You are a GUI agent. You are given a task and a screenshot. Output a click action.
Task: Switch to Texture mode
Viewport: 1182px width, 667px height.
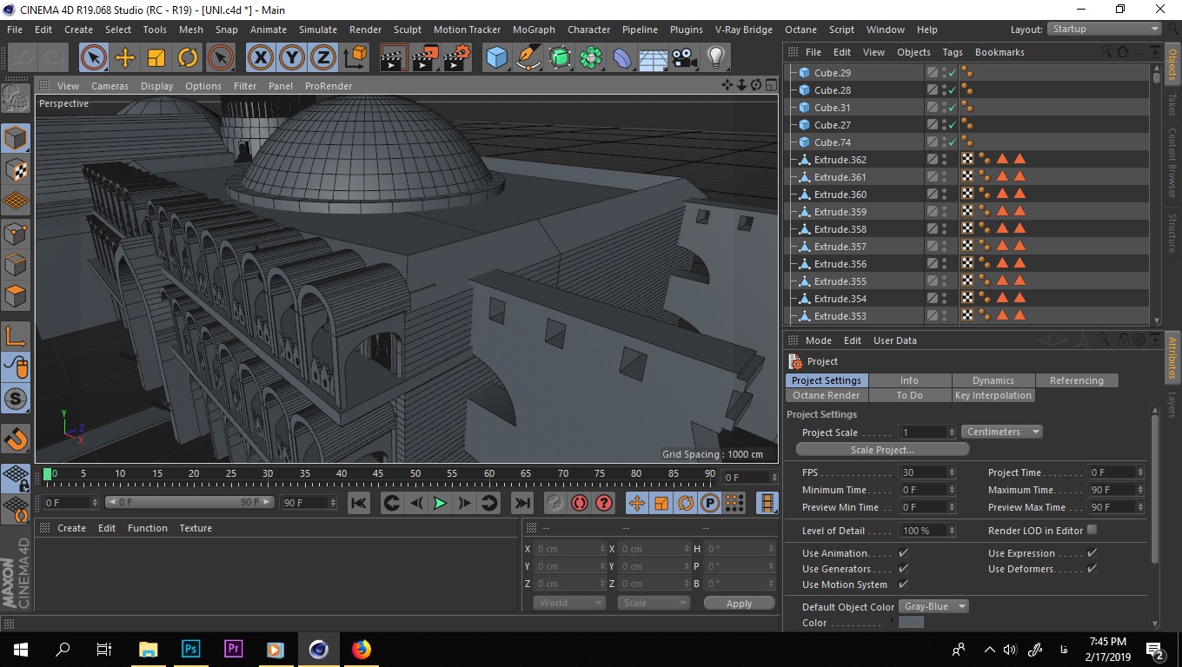click(x=16, y=169)
